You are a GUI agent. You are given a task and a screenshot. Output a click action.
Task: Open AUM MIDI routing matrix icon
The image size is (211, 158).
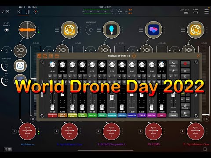pyautogui.click(x=196, y=11)
